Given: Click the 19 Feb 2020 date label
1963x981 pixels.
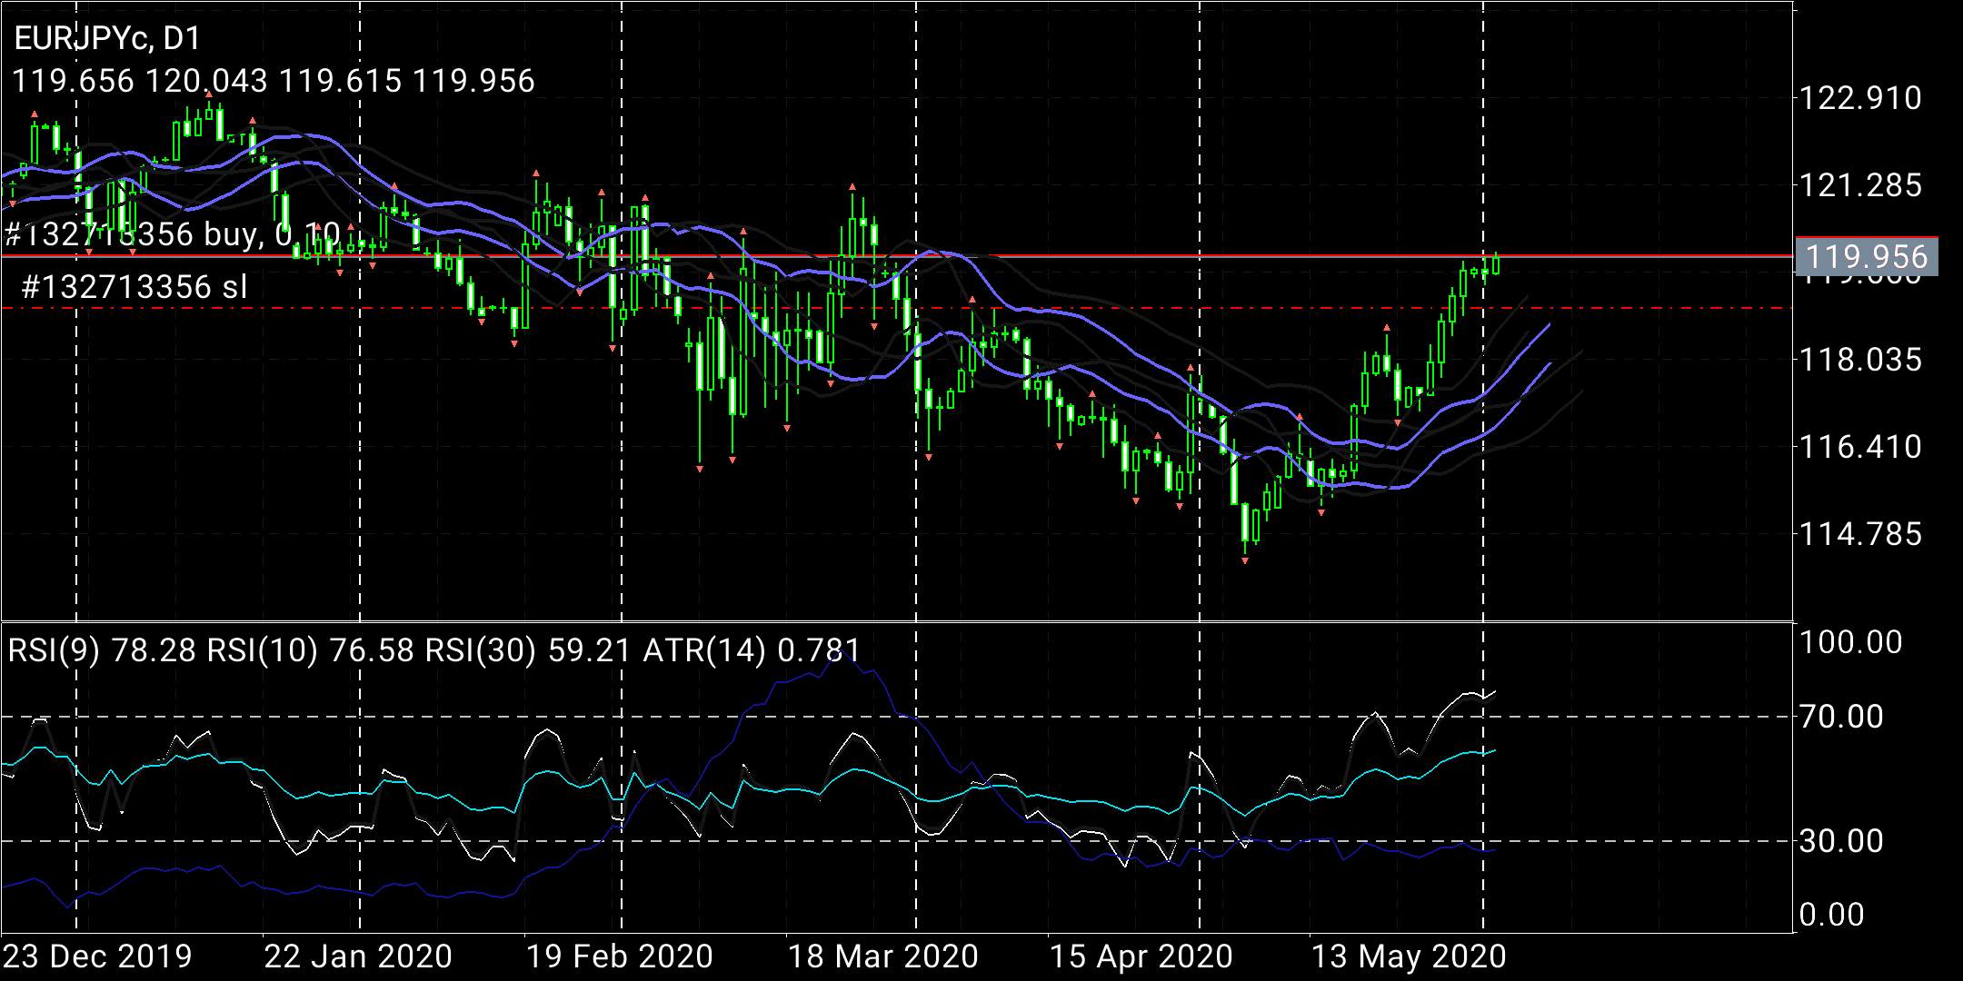Looking at the screenshot, I should (620, 956).
